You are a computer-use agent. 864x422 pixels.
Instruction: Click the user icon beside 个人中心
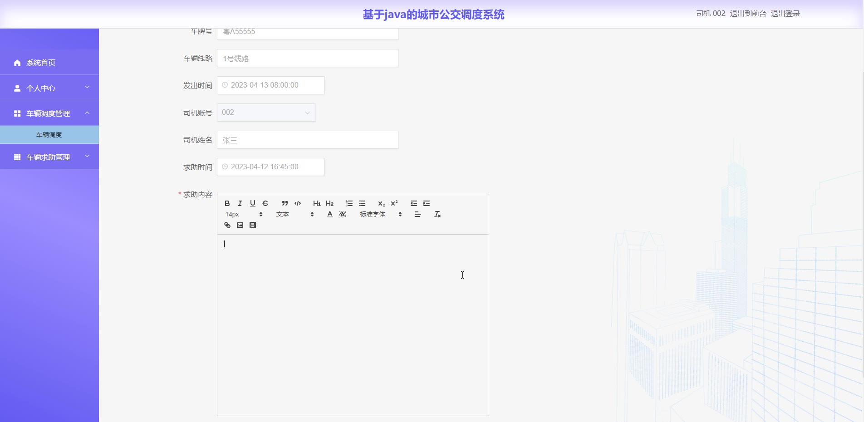click(17, 88)
